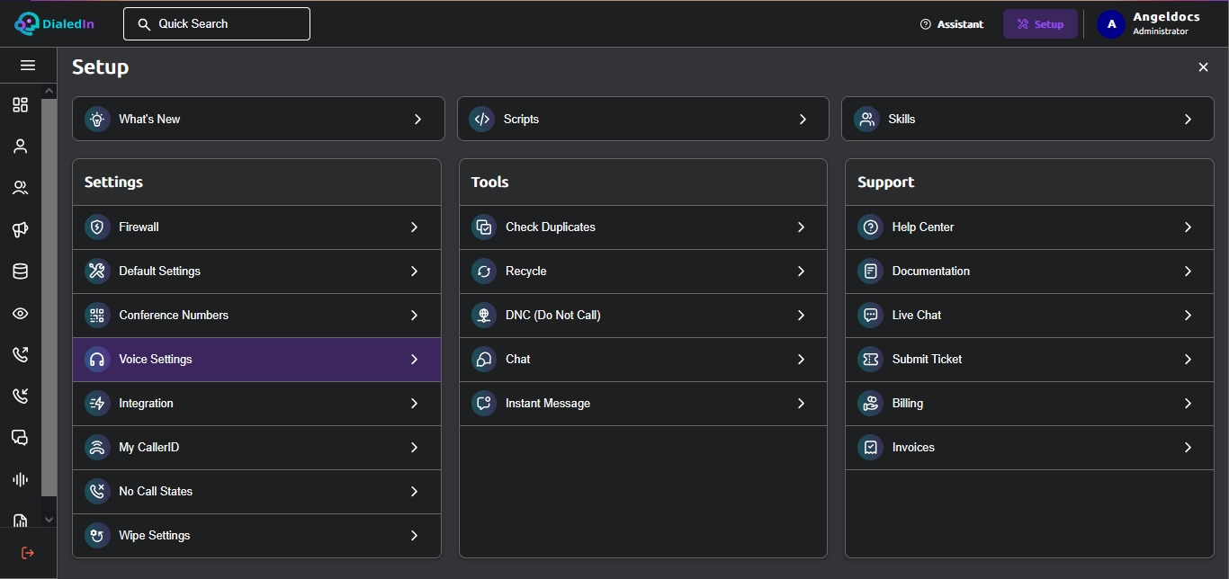The height and width of the screenshot is (579, 1229).
Task: Click the Recycle arrows icon
Action: 484,272
